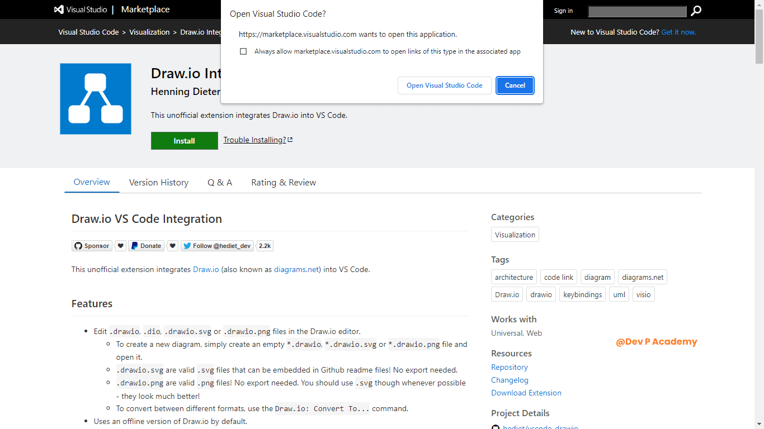764x429 pixels.
Task: Click the Download Extension link
Action: tap(526, 393)
